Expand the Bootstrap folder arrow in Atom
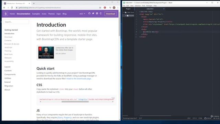This screenshot has height=124, width=220. [125, 15]
